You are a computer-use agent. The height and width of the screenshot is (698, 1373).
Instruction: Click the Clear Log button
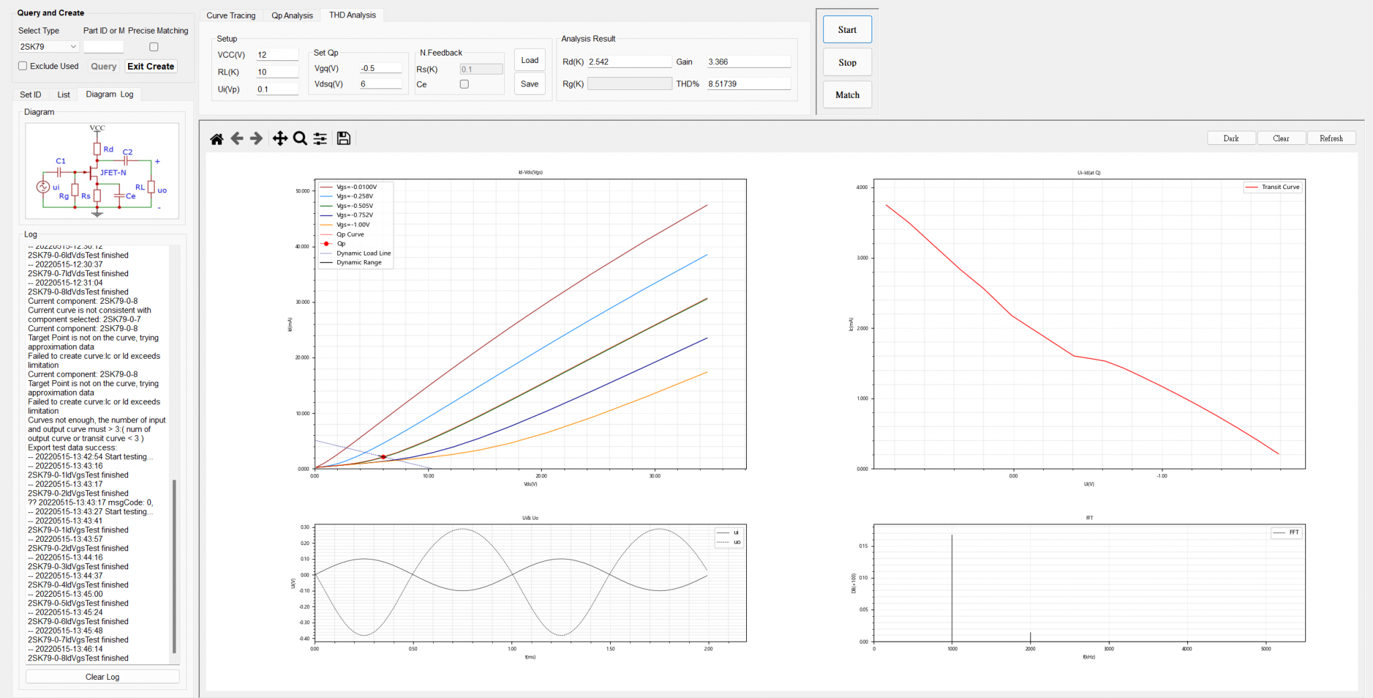tap(103, 677)
